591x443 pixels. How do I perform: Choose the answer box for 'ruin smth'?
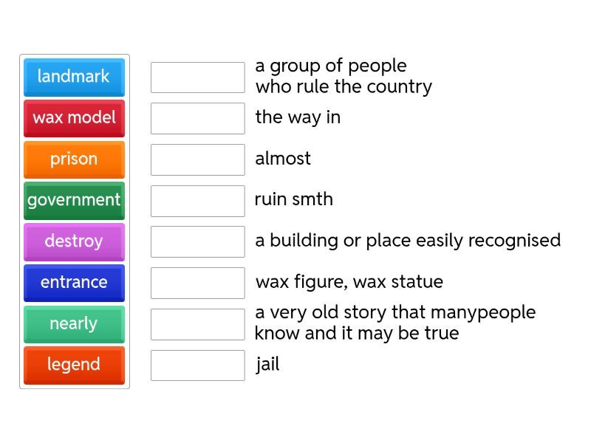click(x=197, y=201)
